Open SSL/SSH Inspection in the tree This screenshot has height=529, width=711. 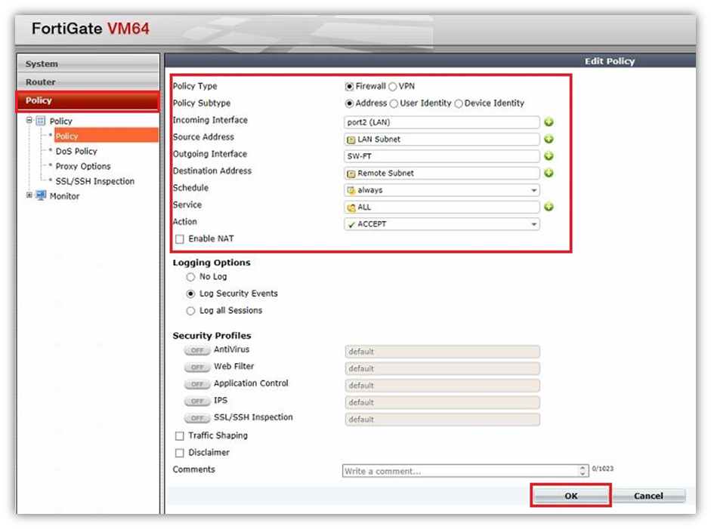pos(94,181)
